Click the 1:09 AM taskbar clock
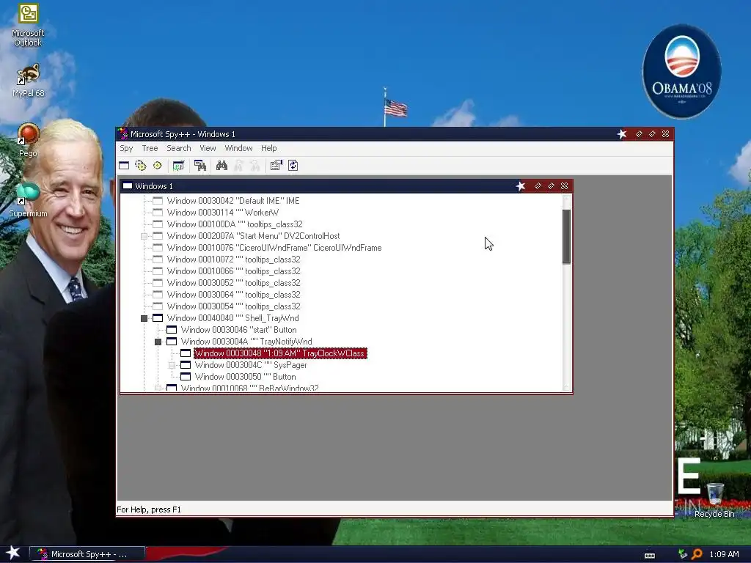Image resolution: width=751 pixels, height=563 pixels. tap(724, 554)
